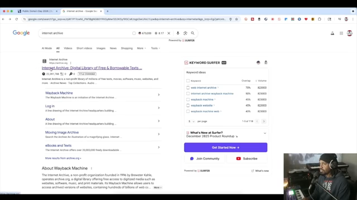Expand the Wayback Machine sitelink arrow
The height and width of the screenshot is (200, 357).
tap(158, 95)
